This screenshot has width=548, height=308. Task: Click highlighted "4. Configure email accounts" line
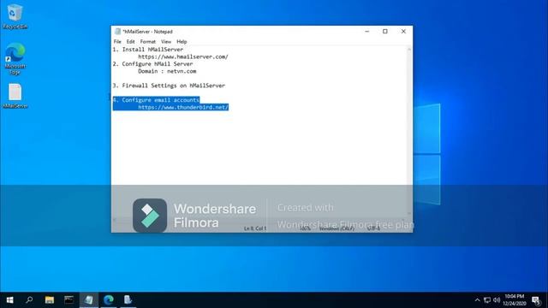pos(156,100)
